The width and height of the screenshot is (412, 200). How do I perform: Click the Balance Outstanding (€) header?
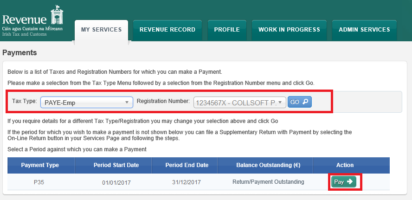265,165
